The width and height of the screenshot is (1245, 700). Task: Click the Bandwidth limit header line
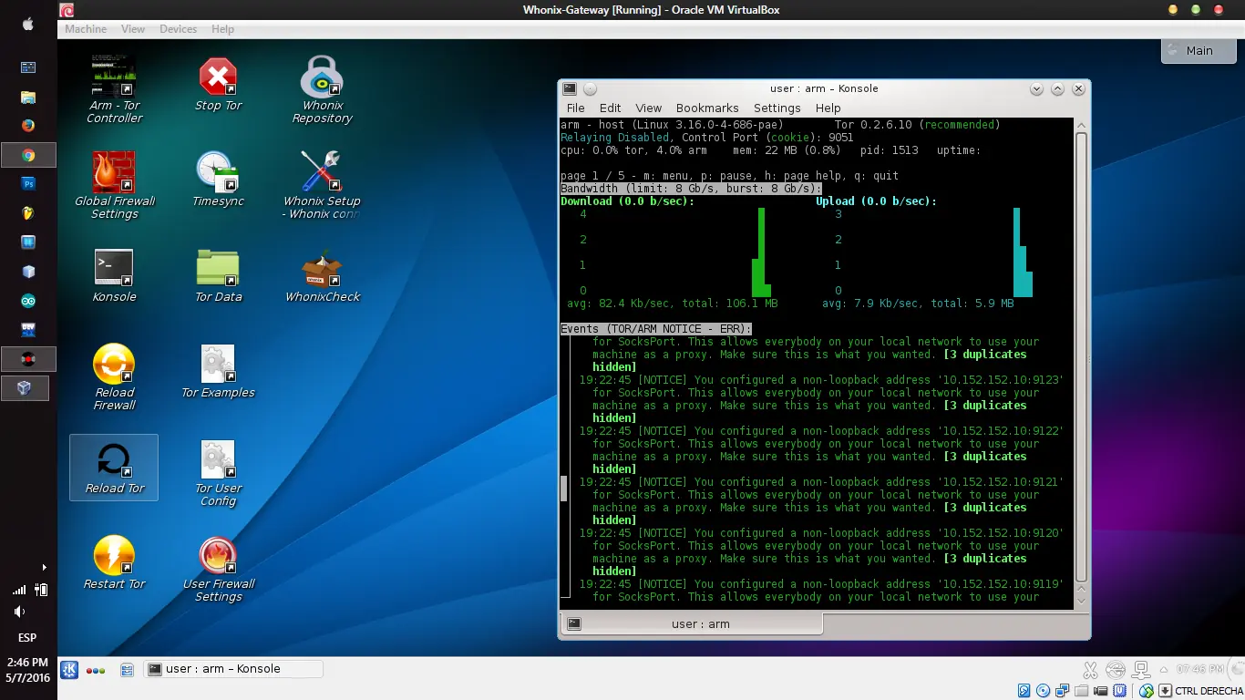pos(691,189)
